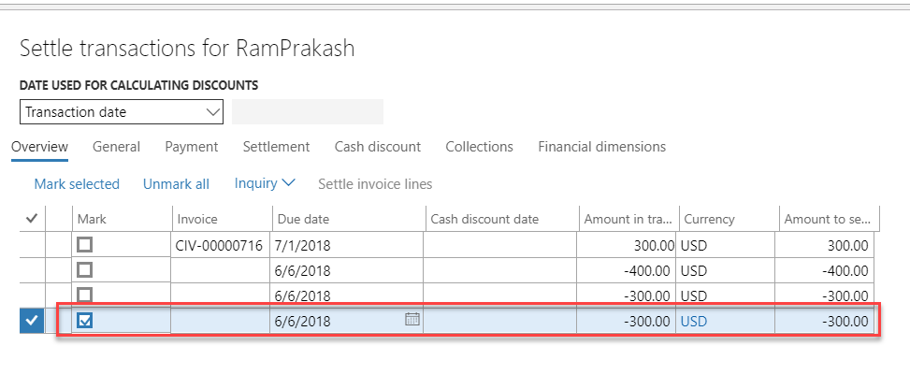Switch to Financial dimensions tab
This screenshot has width=910, height=389.
601,147
